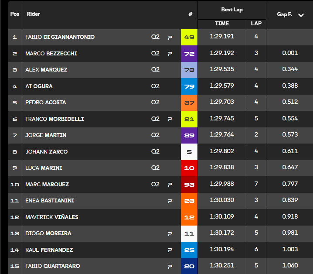Click the light blue number 73 badge
This screenshot has height=274, width=313.
click(x=189, y=70)
